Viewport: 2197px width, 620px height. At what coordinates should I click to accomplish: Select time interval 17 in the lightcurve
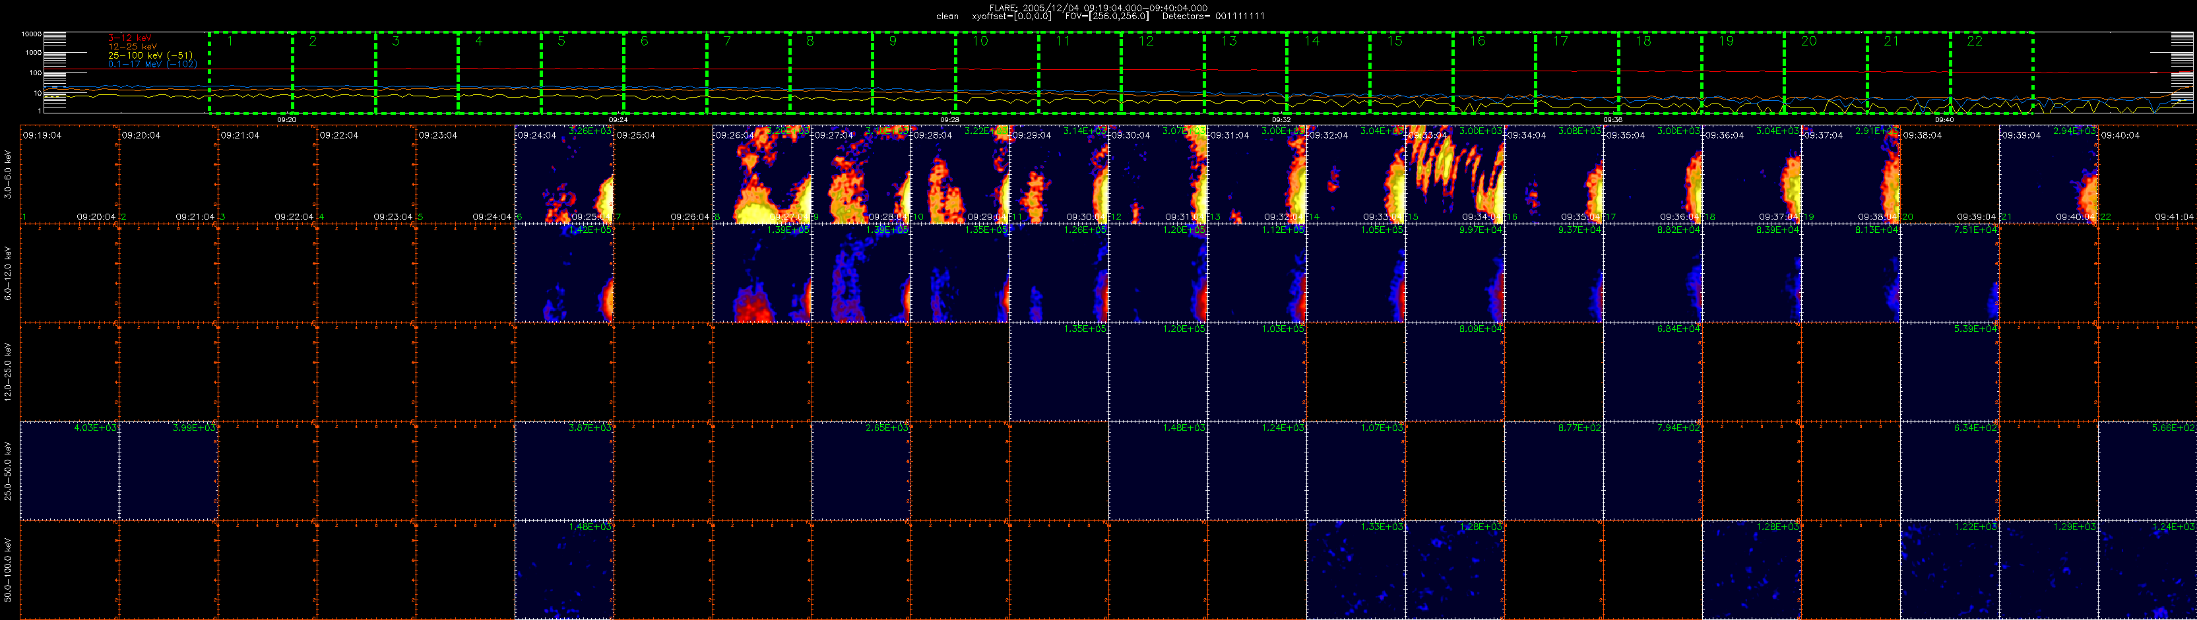click(x=1576, y=73)
